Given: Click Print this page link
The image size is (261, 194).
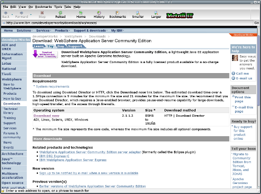Looking at the screenshot, I should pos(243,99).
